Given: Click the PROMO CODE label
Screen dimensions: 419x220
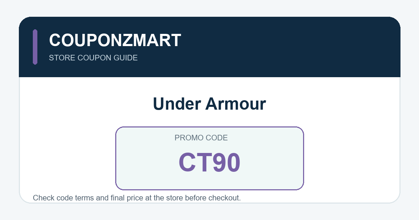Looking at the screenshot, I should pos(201,138).
